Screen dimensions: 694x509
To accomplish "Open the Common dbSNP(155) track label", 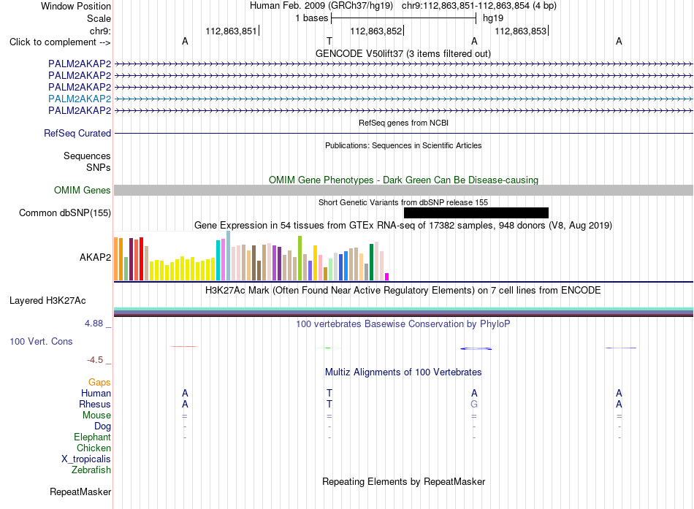I will pyautogui.click(x=65, y=213).
